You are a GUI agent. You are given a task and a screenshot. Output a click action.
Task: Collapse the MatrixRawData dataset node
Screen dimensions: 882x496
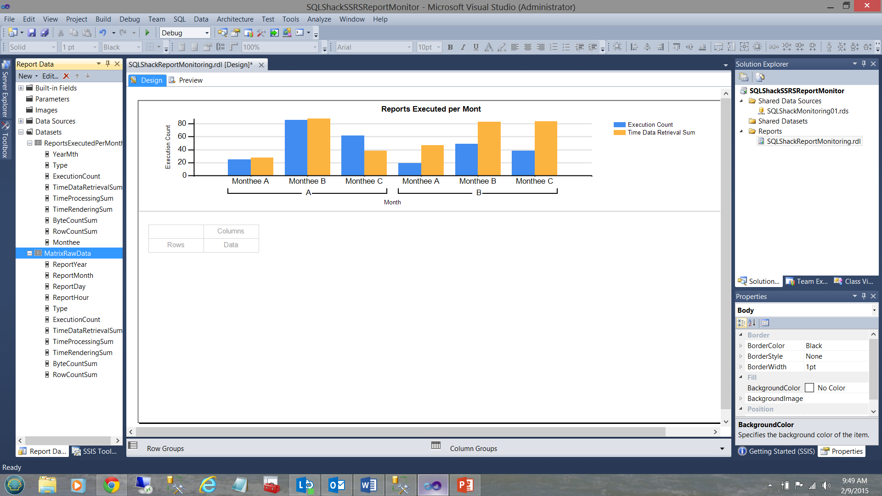click(29, 254)
